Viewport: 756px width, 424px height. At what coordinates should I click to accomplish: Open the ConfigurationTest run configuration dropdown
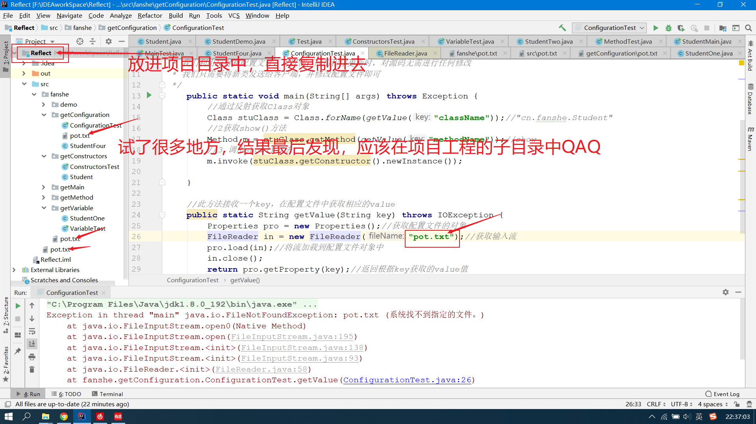click(x=641, y=28)
